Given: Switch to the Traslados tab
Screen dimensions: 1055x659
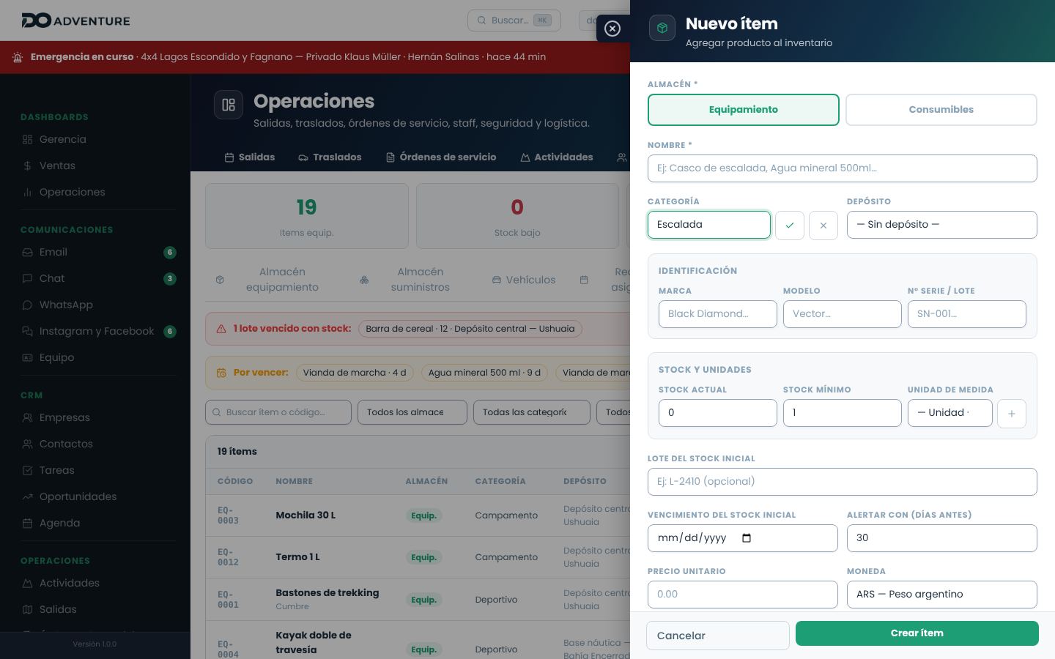Looking at the screenshot, I should [330, 157].
